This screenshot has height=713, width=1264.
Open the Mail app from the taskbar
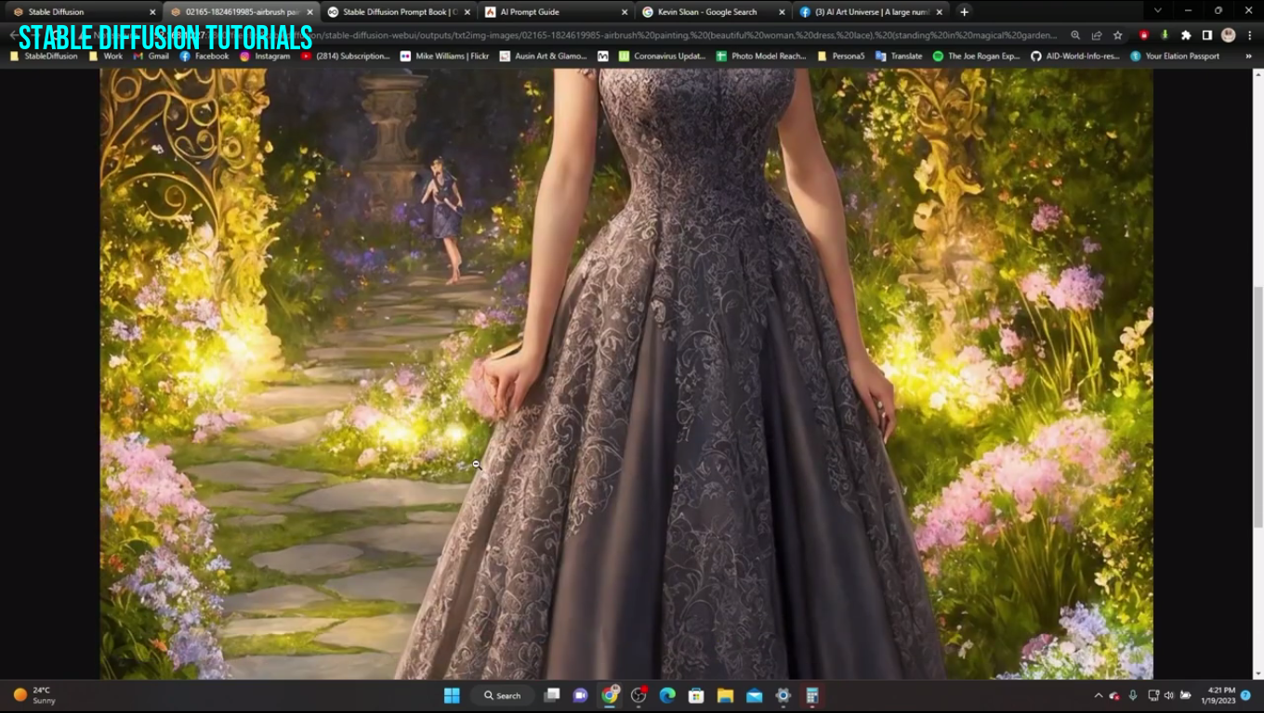754,695
